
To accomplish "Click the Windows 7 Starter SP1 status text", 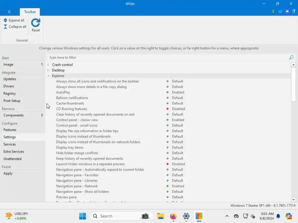I will tap(263, 206).
